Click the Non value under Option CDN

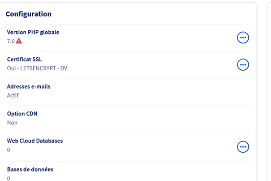click(x=12, y=122)
